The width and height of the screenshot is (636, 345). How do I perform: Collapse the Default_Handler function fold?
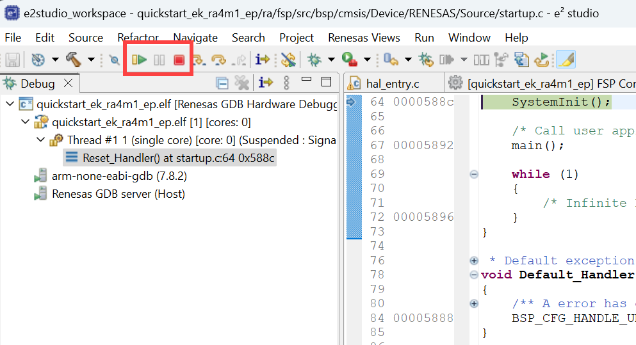(474, 275)
